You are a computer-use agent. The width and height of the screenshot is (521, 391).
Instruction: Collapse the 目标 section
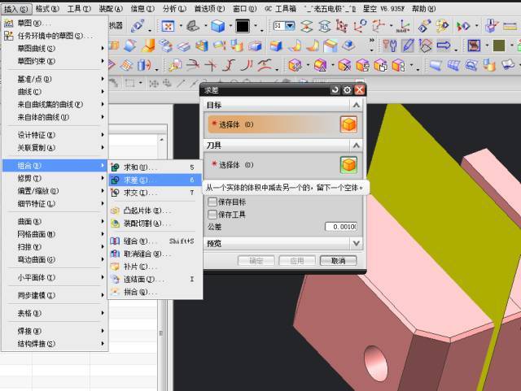click(357, 105)
